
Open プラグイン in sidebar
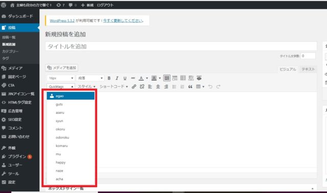19,156
